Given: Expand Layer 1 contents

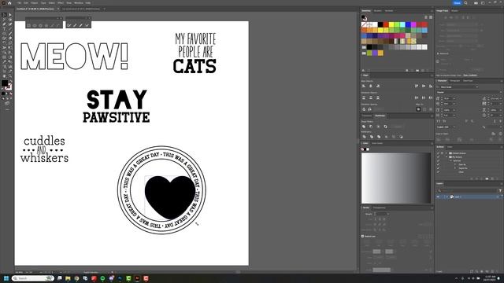Looking at the screenshot, I should (x=447, y=197).
